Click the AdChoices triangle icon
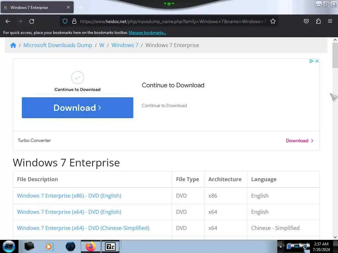 pyautogui.click(x=311, y=61)
